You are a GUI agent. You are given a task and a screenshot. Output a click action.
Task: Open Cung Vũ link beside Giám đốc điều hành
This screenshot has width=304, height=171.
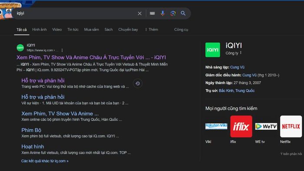tap(249, 75)
